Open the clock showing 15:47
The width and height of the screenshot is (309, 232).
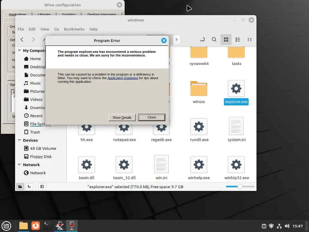click(297, 226)
